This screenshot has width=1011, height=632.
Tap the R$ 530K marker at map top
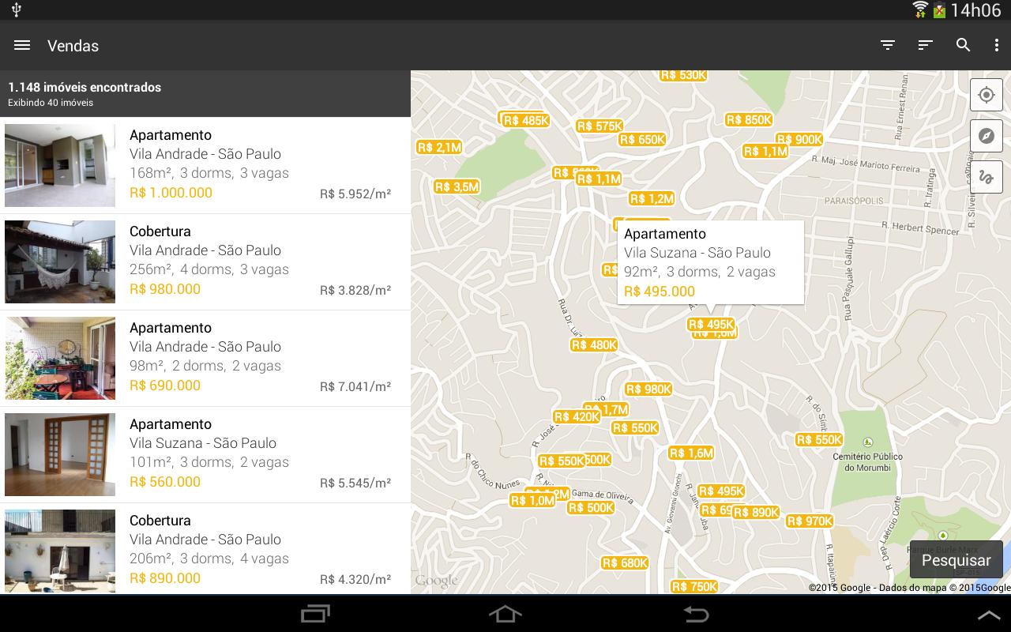683,75
